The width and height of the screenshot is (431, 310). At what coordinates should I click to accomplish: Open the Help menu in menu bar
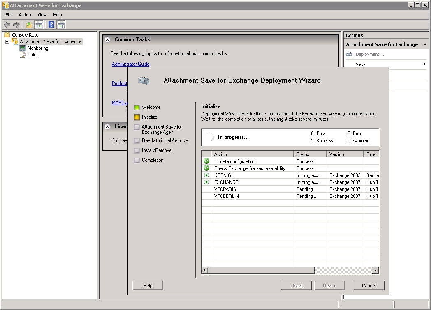[x=58, y=15]
